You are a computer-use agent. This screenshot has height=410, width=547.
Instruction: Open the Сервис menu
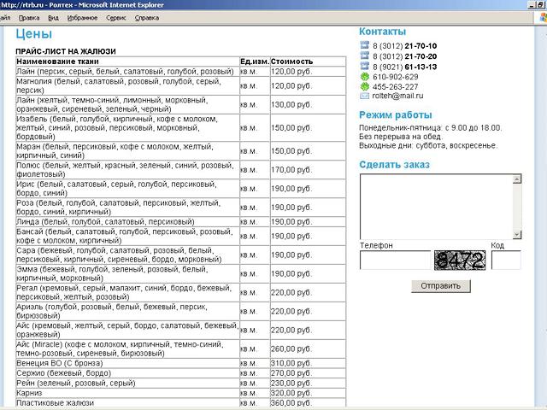pyautogui.click(x=116, y=17)
